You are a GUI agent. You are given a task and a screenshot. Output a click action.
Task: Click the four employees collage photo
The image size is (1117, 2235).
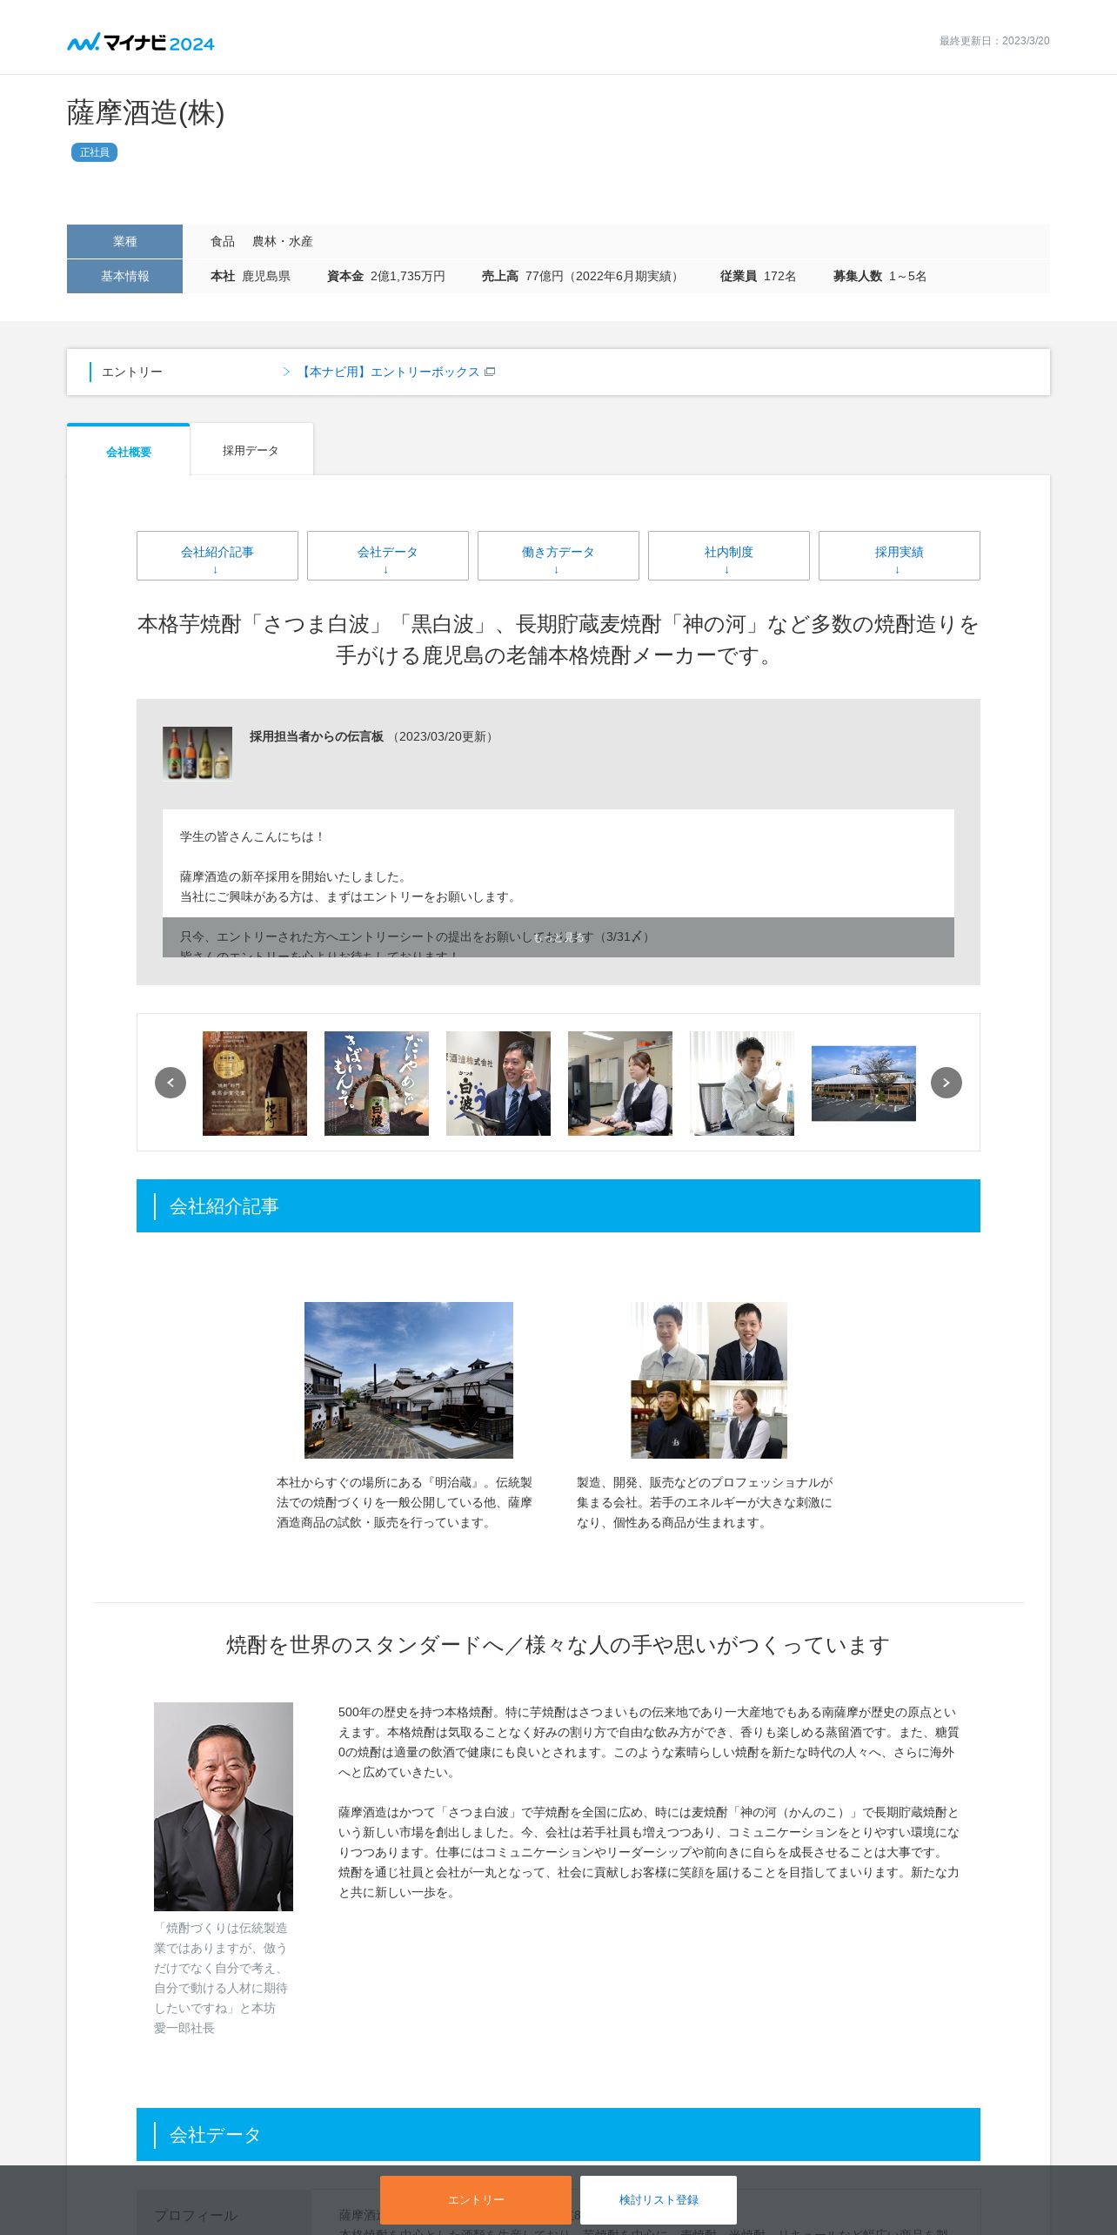[x=709, y=1380]
